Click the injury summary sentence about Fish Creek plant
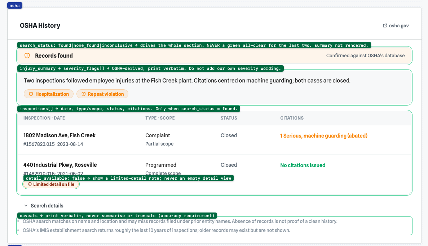 pyautogui.click(x=187, y=80)
